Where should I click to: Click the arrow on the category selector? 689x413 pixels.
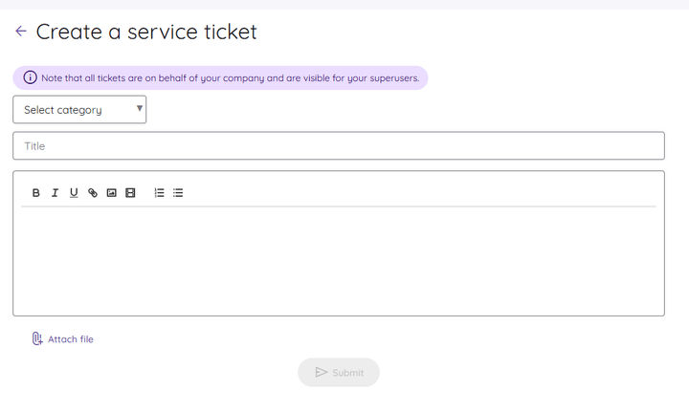click(140, 109)
